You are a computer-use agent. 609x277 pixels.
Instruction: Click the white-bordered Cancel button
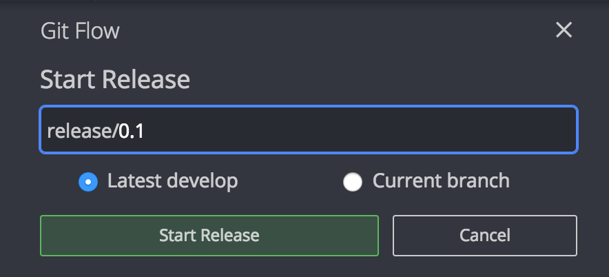click(485, 236)
